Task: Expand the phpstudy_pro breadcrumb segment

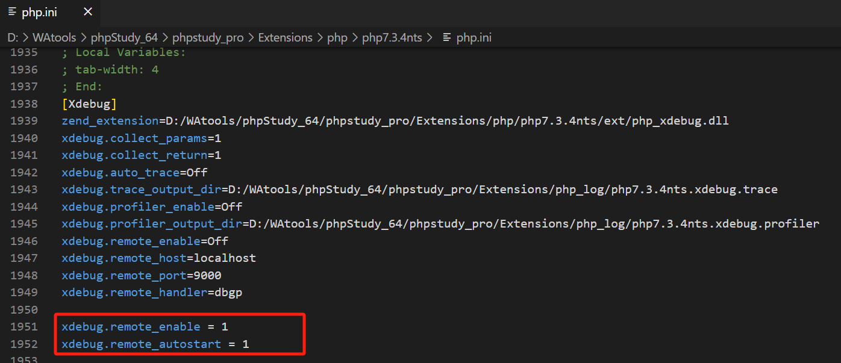Action: 208,37
